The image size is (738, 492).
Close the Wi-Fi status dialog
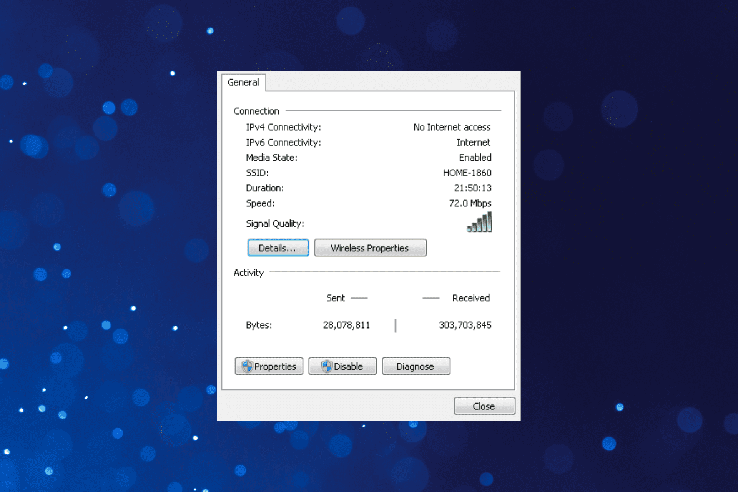(x=484, y=406)
